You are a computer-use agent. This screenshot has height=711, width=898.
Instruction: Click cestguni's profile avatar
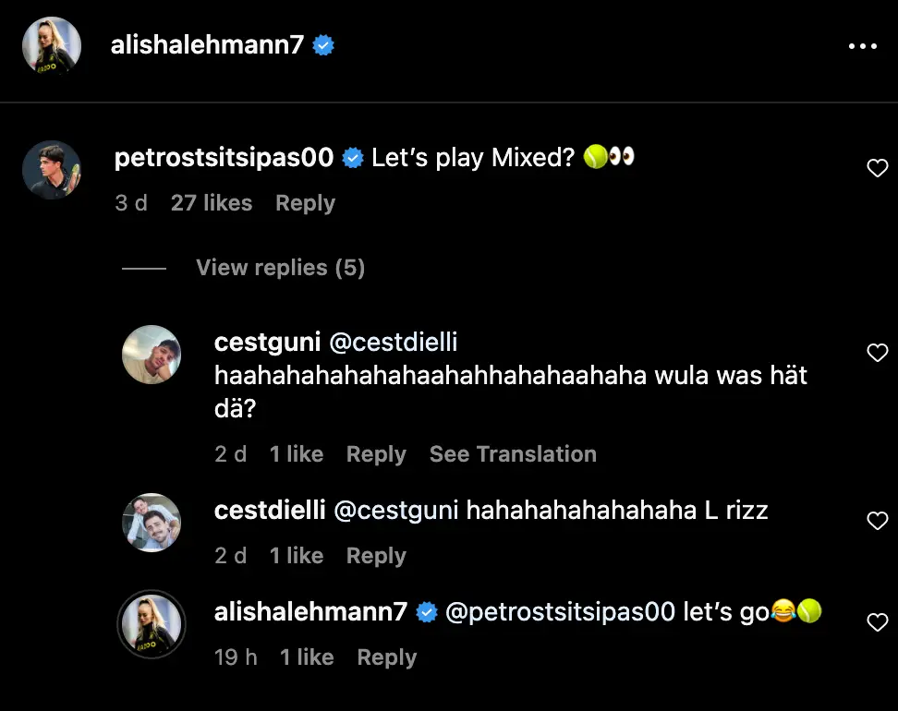point(152,354)
